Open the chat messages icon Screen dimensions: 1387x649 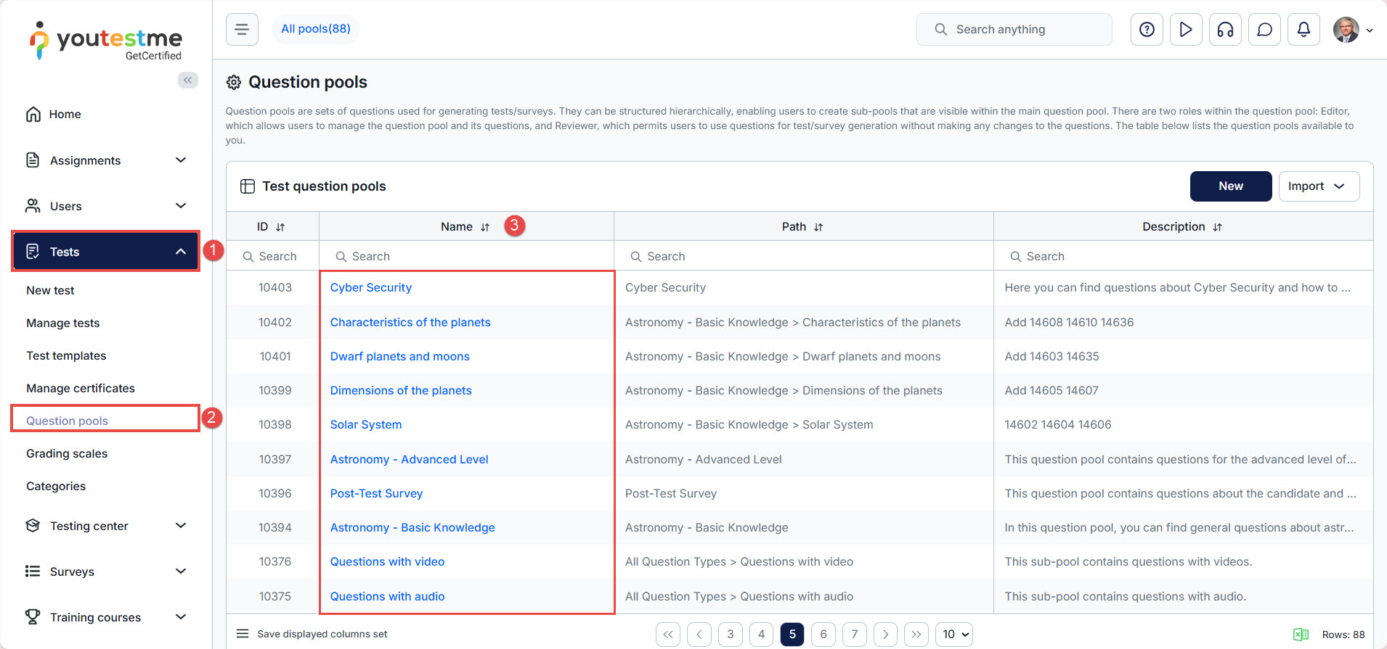pyautogui.click(x=1264, y=30)
